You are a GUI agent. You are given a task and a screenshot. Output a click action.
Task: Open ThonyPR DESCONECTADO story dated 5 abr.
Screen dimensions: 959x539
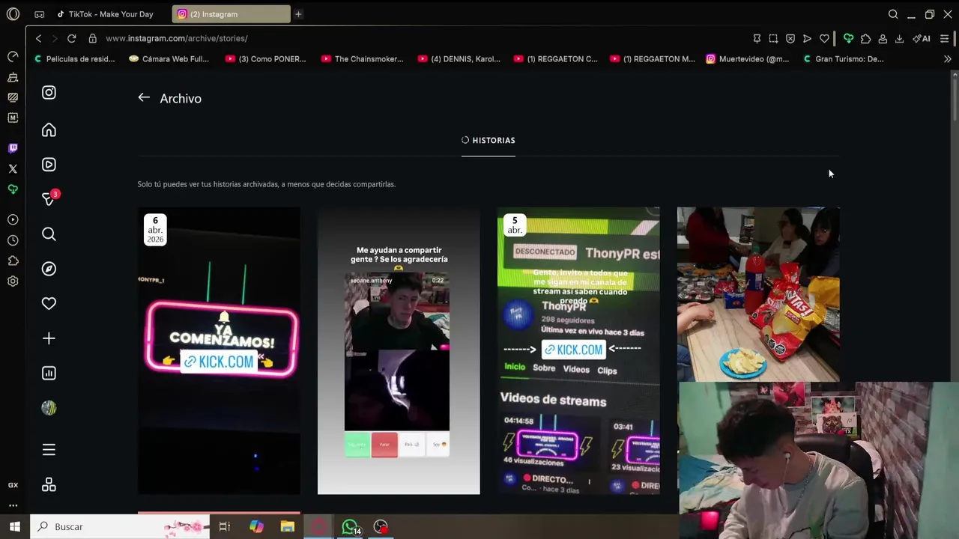[x=578, y=350]
